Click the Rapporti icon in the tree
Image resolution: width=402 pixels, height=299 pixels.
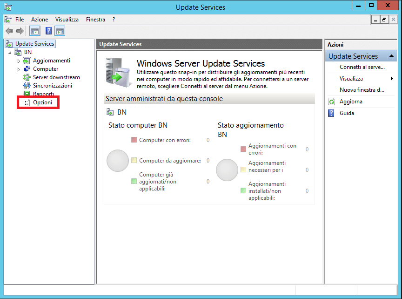(27, 94)
